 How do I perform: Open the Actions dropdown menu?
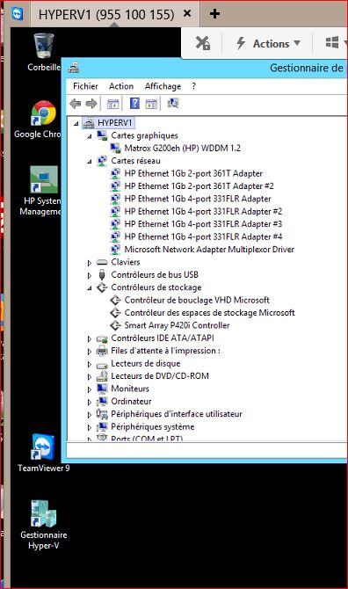(x=268, y=44)
